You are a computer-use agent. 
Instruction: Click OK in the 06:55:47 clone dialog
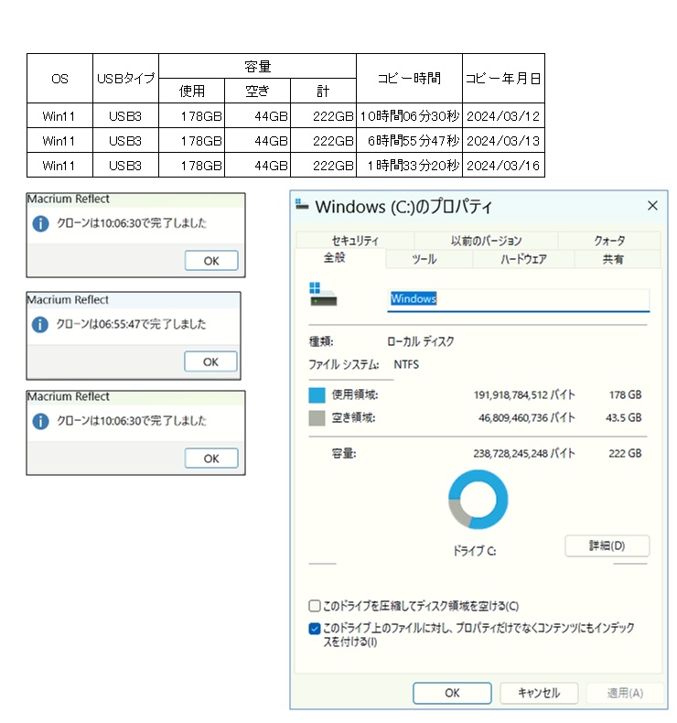click(210, 361)
